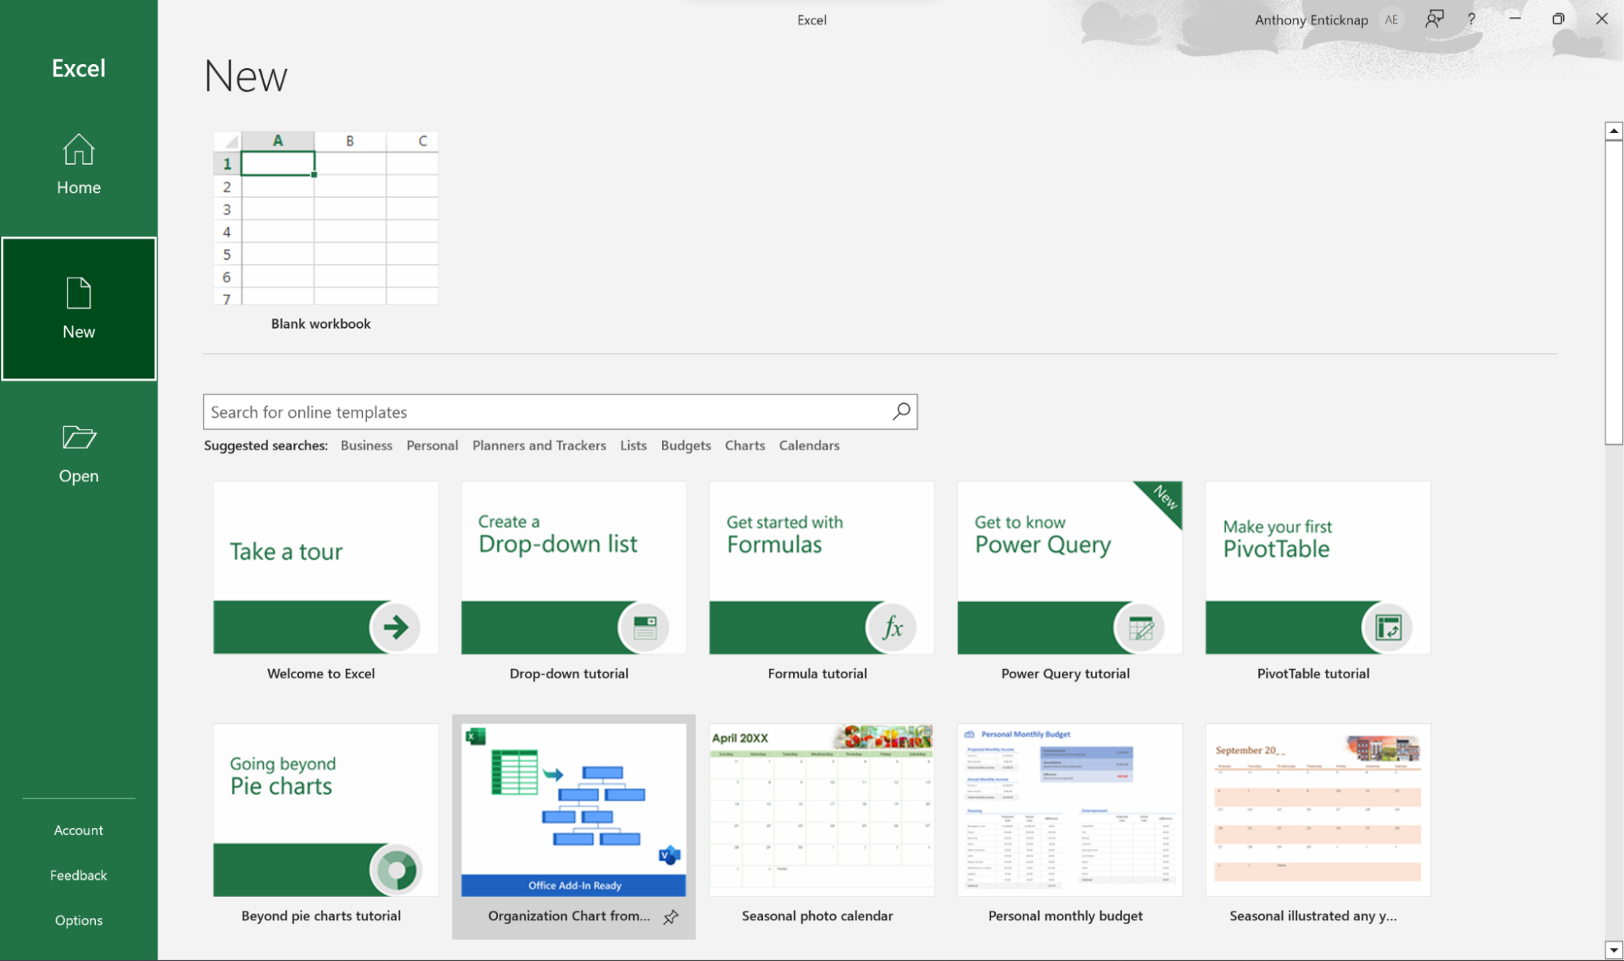This screenshot has width=1624, height=961.
Task: Open the Personal Monthly Budget template
Action: click(x=1070, y=810)
